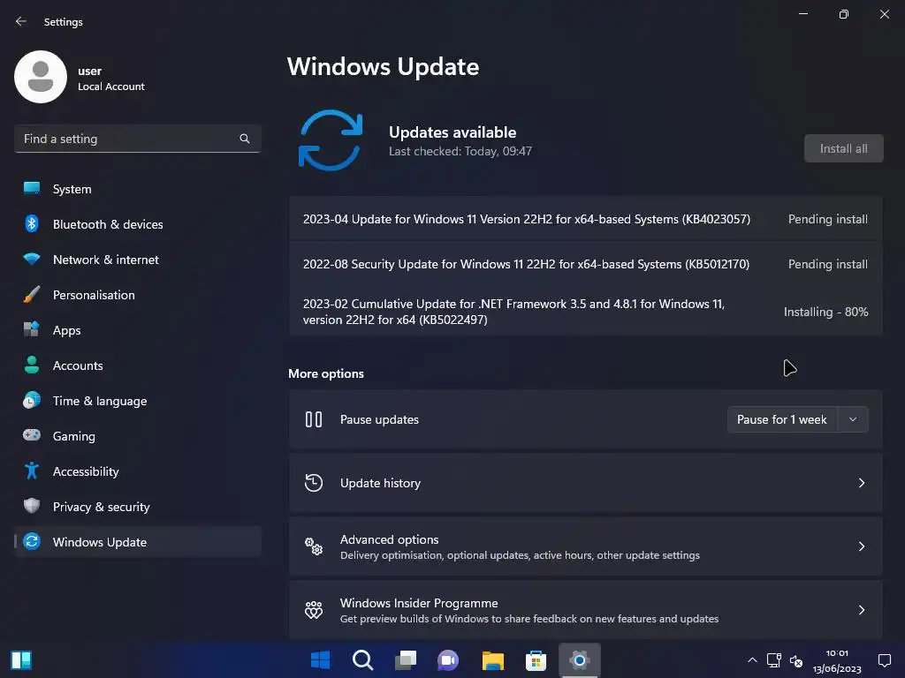Open Microsoft Store from the taskbar

click(x=536, y=660)
